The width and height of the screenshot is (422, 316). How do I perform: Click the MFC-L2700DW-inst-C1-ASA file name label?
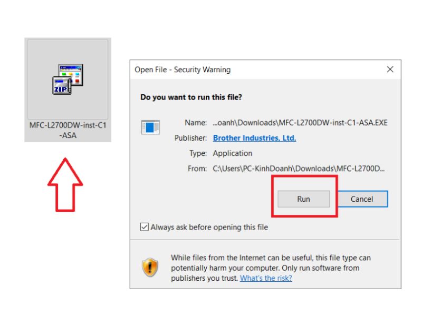coord(68,130)
